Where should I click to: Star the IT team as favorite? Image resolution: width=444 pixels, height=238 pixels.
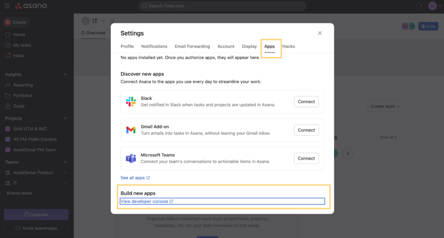112,21
